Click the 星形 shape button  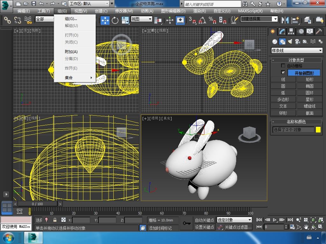point(309,99)
